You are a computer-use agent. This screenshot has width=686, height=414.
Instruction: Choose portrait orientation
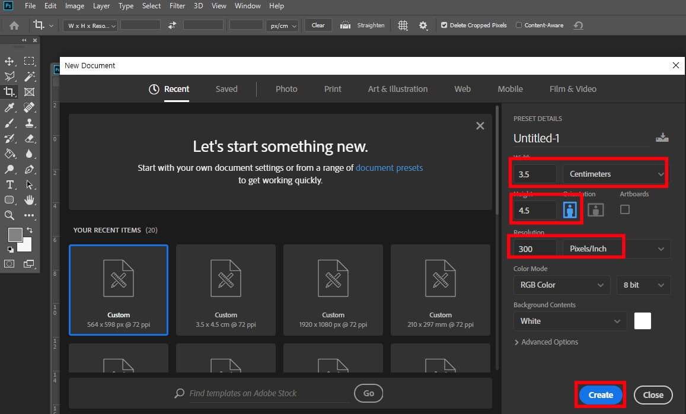pos(570,210)
